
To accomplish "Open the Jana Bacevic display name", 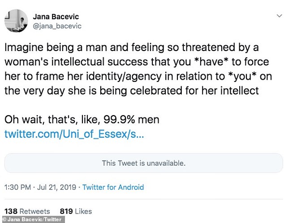I will [x=56, y=17].
